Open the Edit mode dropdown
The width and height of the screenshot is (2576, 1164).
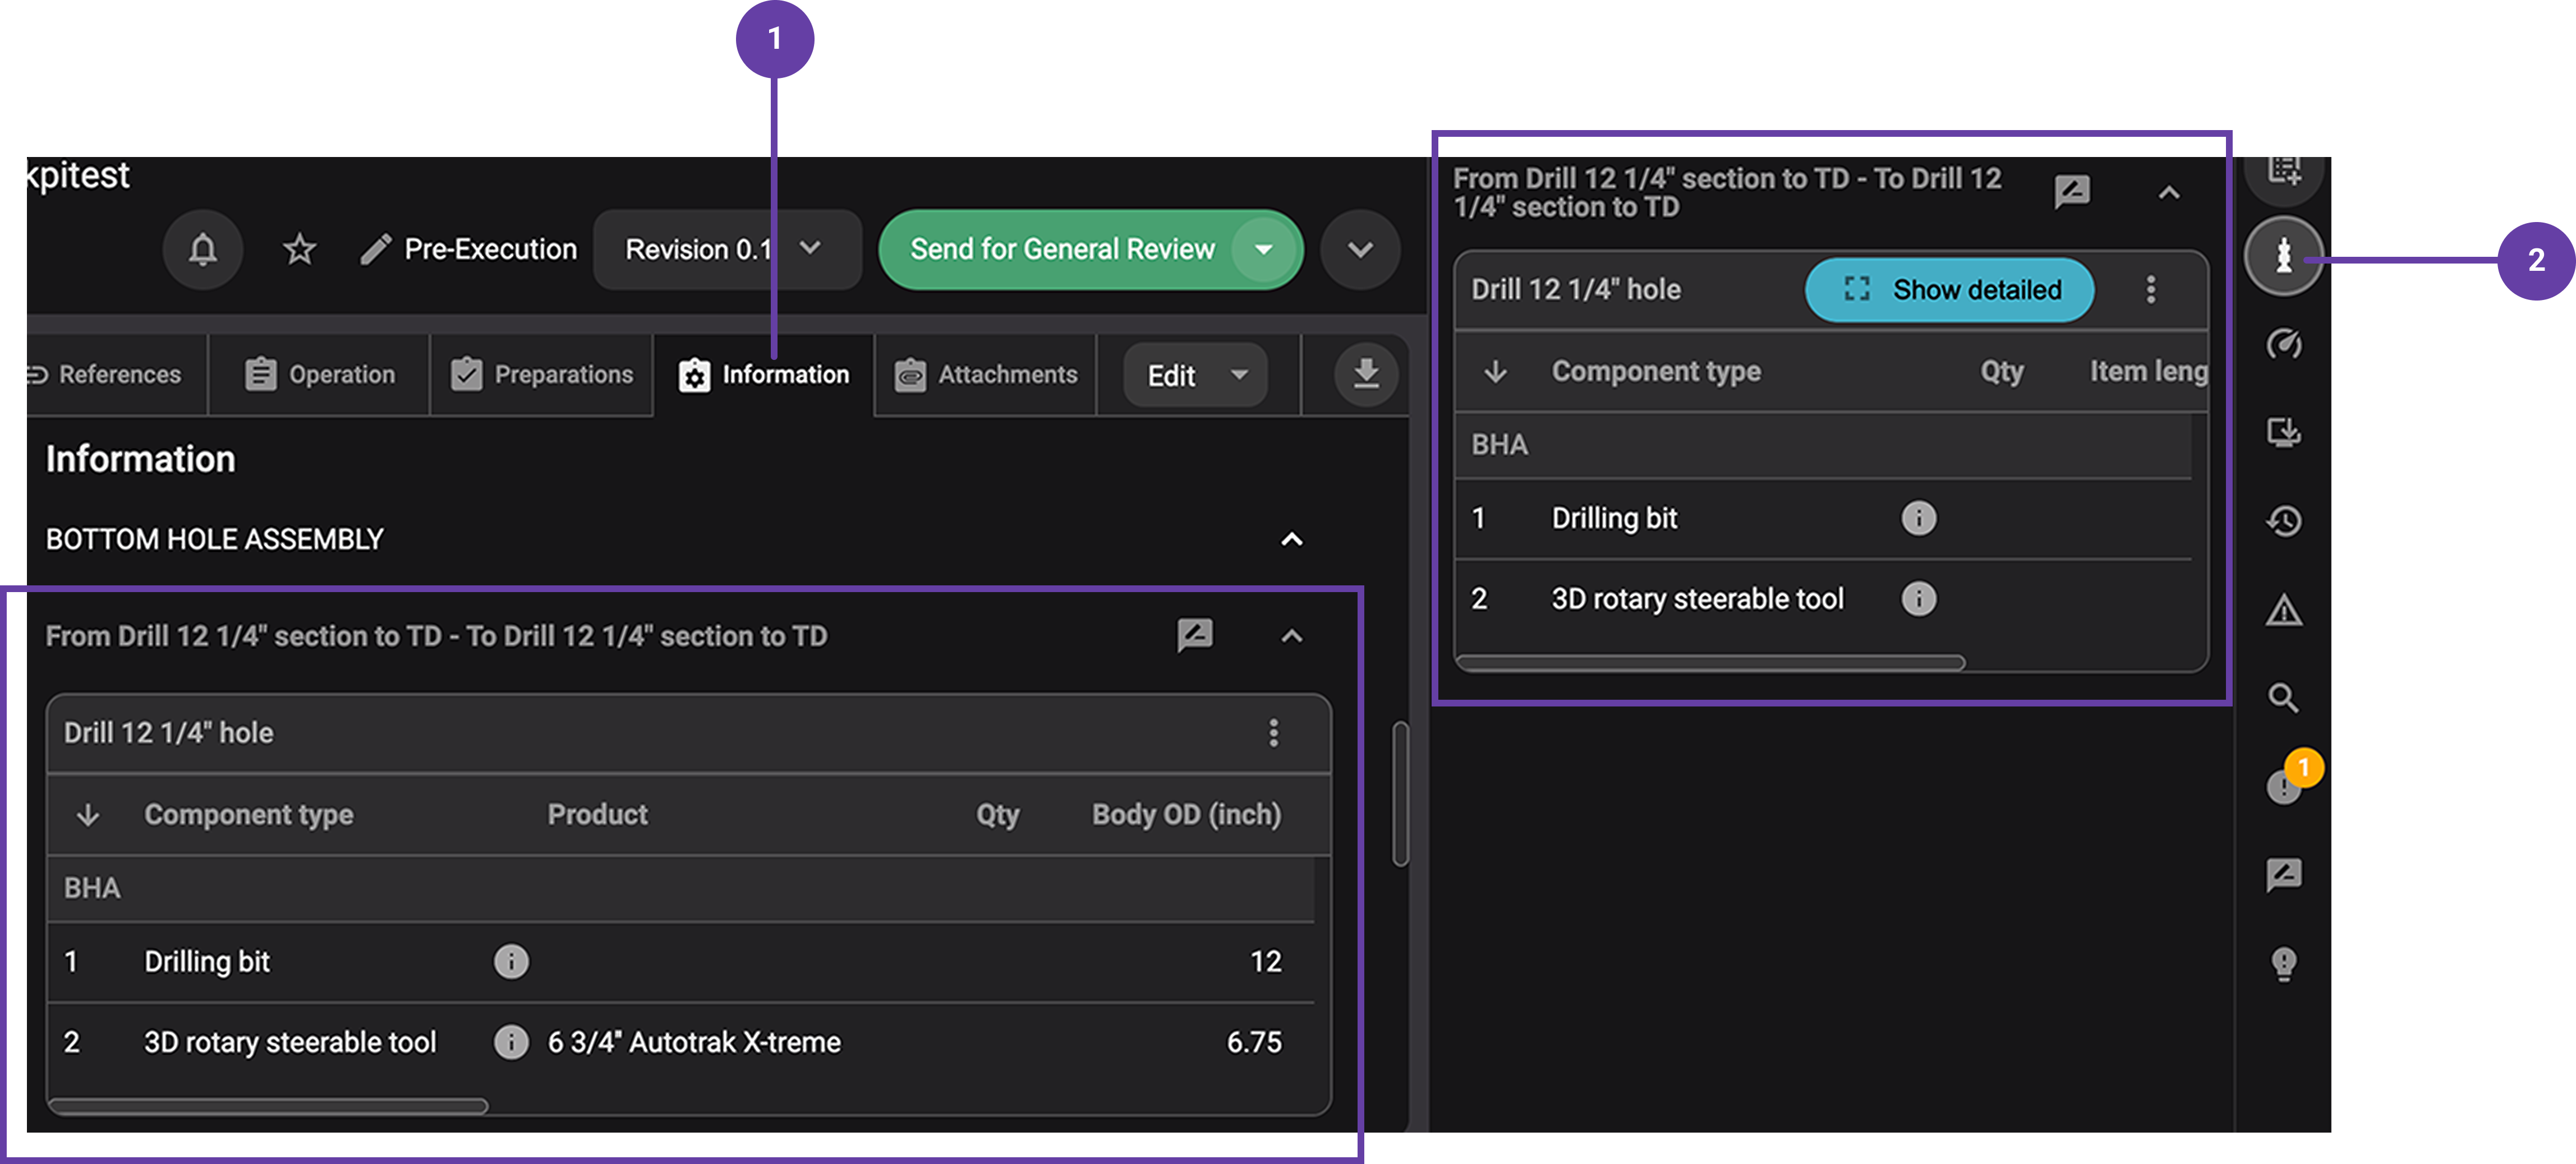1195,375
